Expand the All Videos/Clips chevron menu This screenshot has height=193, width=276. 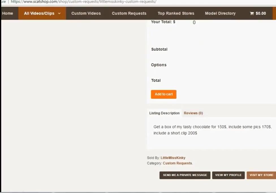click(59, 13)
